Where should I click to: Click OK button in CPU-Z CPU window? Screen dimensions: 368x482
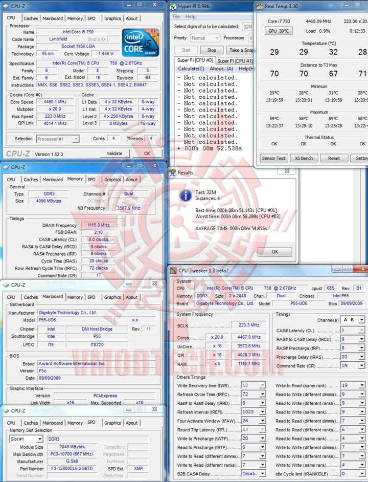[x=147, y=154]
